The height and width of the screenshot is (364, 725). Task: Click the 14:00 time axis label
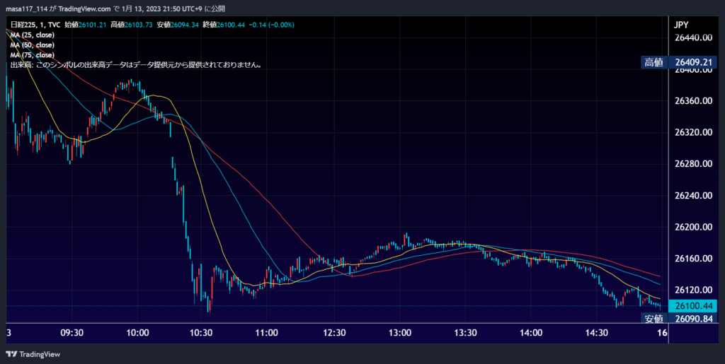(x=531, y=333)
